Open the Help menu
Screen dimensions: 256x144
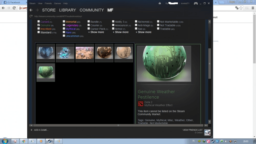(66, 3)
